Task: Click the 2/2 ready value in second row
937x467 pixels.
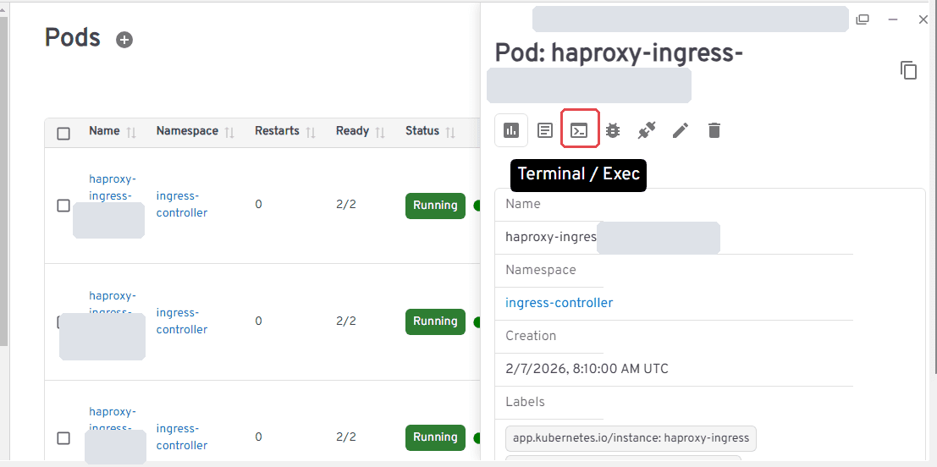Action: (346, 321)
